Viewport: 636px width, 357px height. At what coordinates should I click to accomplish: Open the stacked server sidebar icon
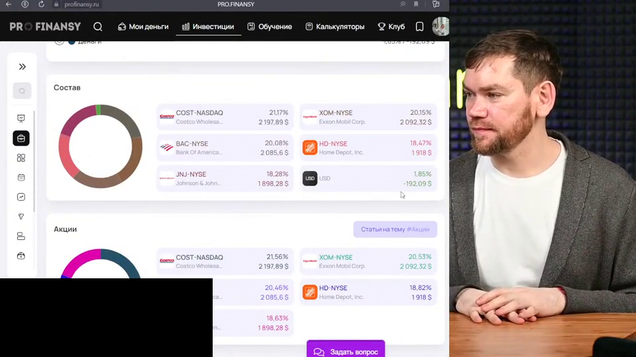click(21, 236)
